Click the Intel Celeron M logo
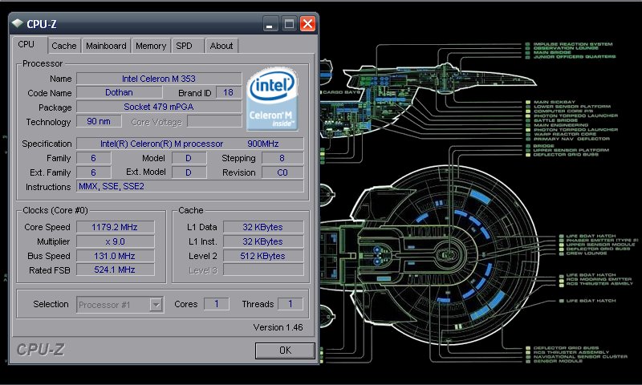This screenshot has width=642, height=385. click(x=272, y=99)
